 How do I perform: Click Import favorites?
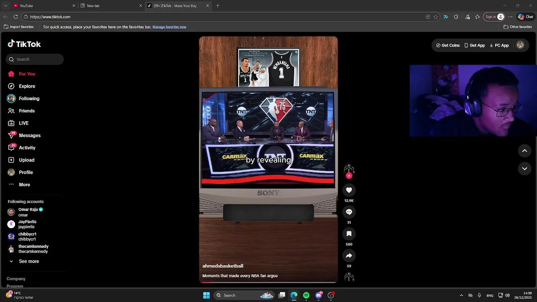(x=18, y=27)
